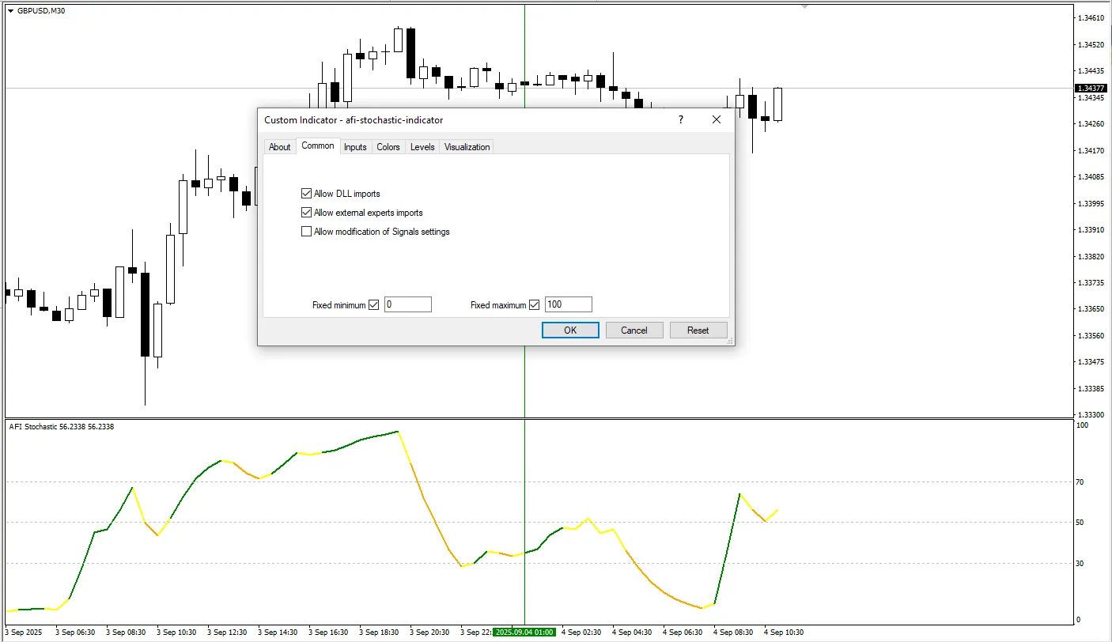
Task: Disable Allow external experts imports
Action: tap(307, 212)
